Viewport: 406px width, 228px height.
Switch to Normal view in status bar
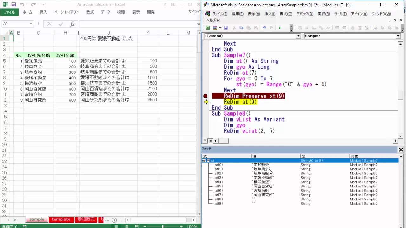pos(116,226)
